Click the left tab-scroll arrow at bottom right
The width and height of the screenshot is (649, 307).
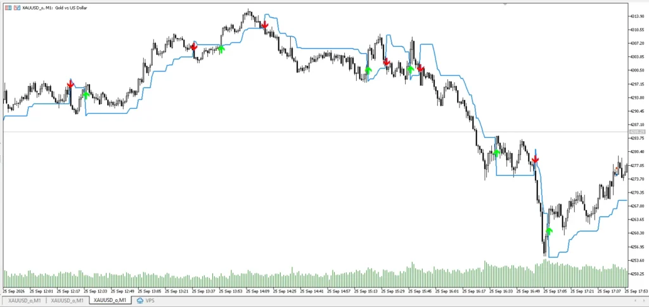tap(635, 301)
